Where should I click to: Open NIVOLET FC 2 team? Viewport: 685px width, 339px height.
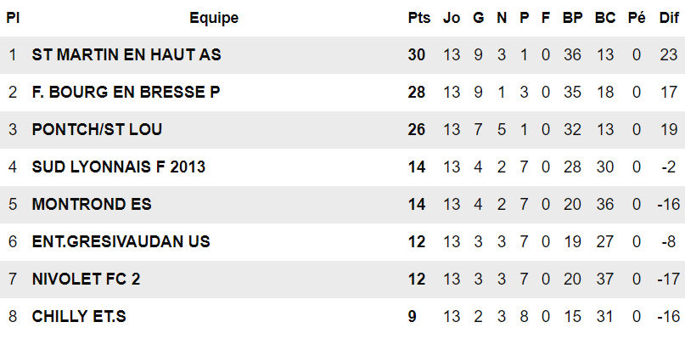click(86, 279)
